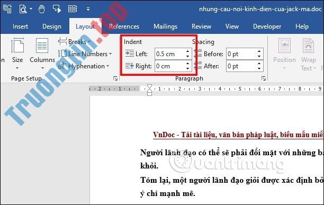Click the paragraph starting 'Người lãnh đạo'

click(232, 159)
